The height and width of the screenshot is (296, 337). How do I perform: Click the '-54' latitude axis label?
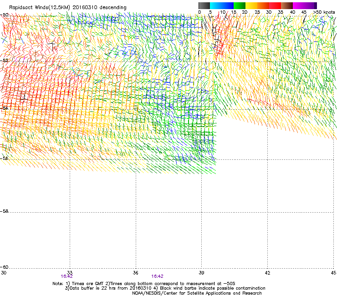pos(4,108)
